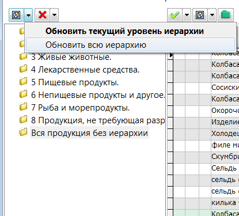
Task: Click folder icon of 'Непищевые продукты'
Action: click(x=23, y=94)
